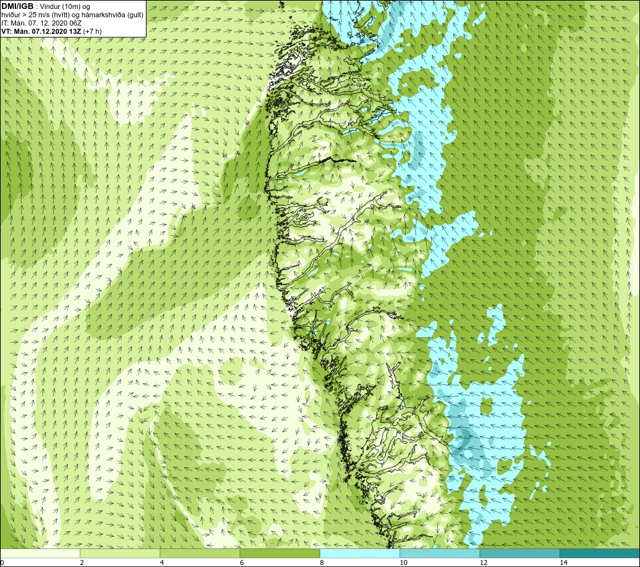Click the 'DMI/IGB' title text
This screenshot has width=640, height=567.
tap(17, 6)
